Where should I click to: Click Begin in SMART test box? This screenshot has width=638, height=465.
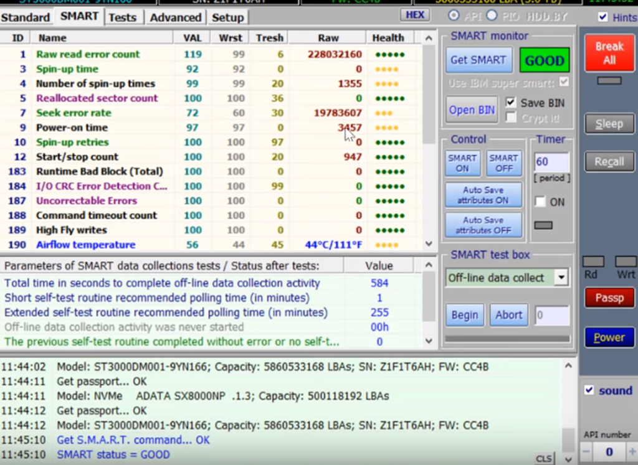point(465,315)
